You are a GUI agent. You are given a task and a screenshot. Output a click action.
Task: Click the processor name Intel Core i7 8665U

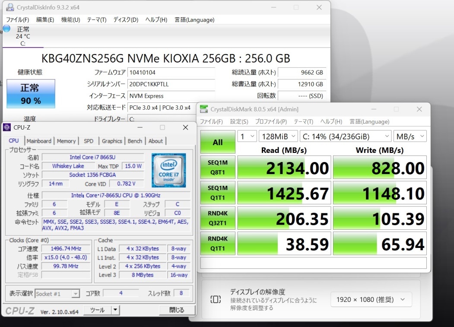(92, 157)
